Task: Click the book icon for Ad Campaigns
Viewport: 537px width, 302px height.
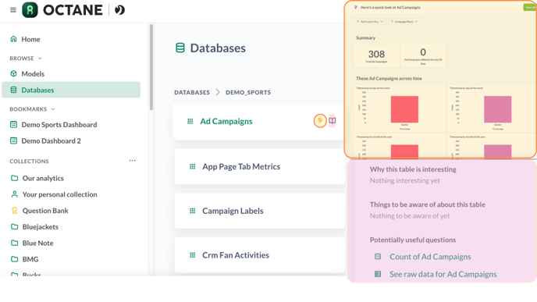Action: coord(333,120)
